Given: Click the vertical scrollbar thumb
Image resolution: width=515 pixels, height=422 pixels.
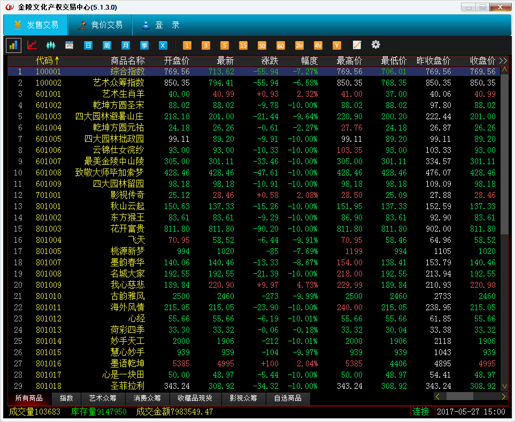Looking at the screenshot, I should pos(504,154).
